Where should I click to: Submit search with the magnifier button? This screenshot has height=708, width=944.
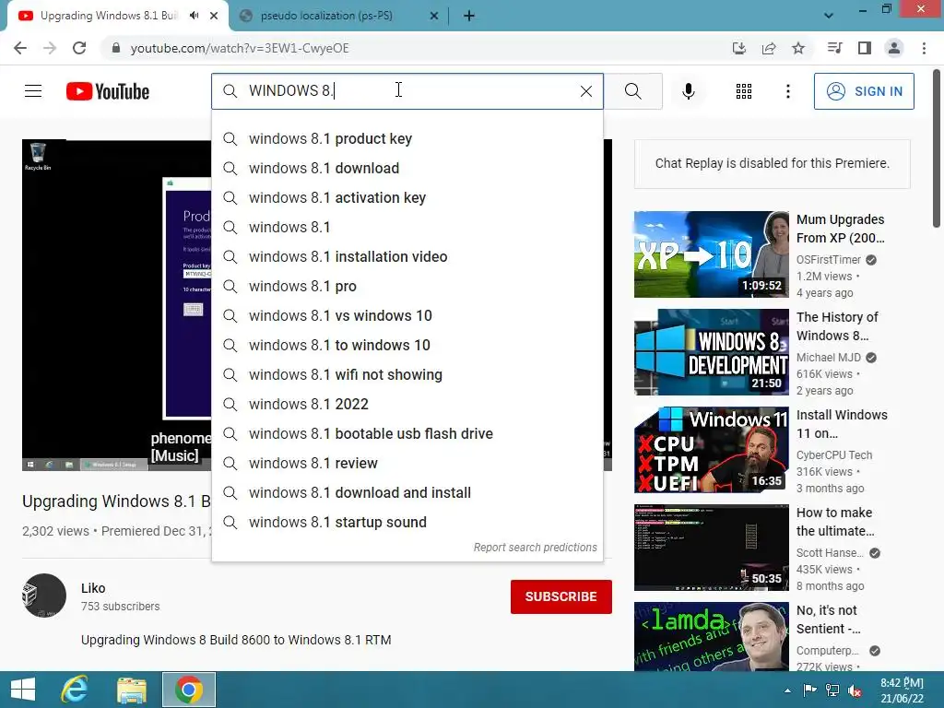click(x=632, y=91)
